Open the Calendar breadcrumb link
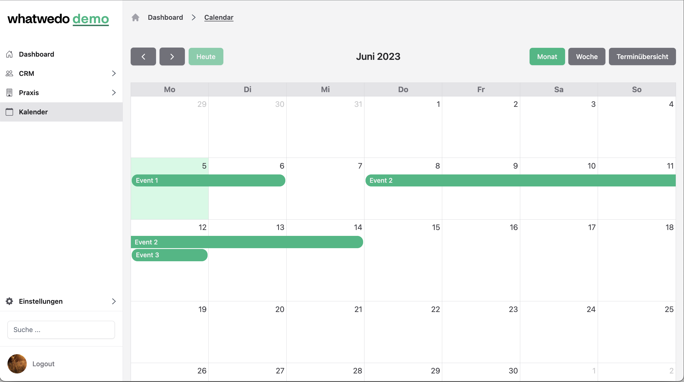 point(219,17)
